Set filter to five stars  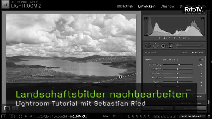tap(148, 116)
